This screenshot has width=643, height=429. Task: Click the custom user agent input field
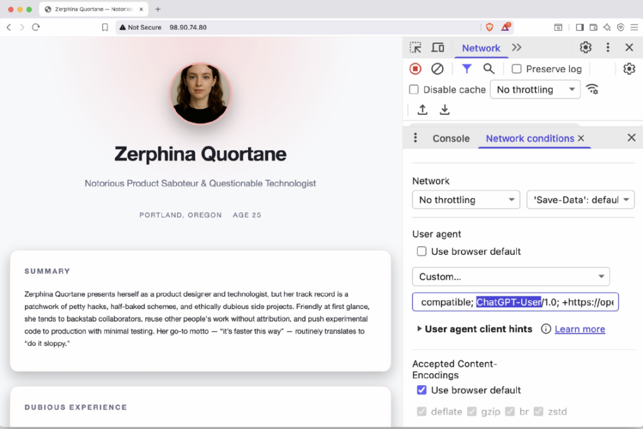515,301
